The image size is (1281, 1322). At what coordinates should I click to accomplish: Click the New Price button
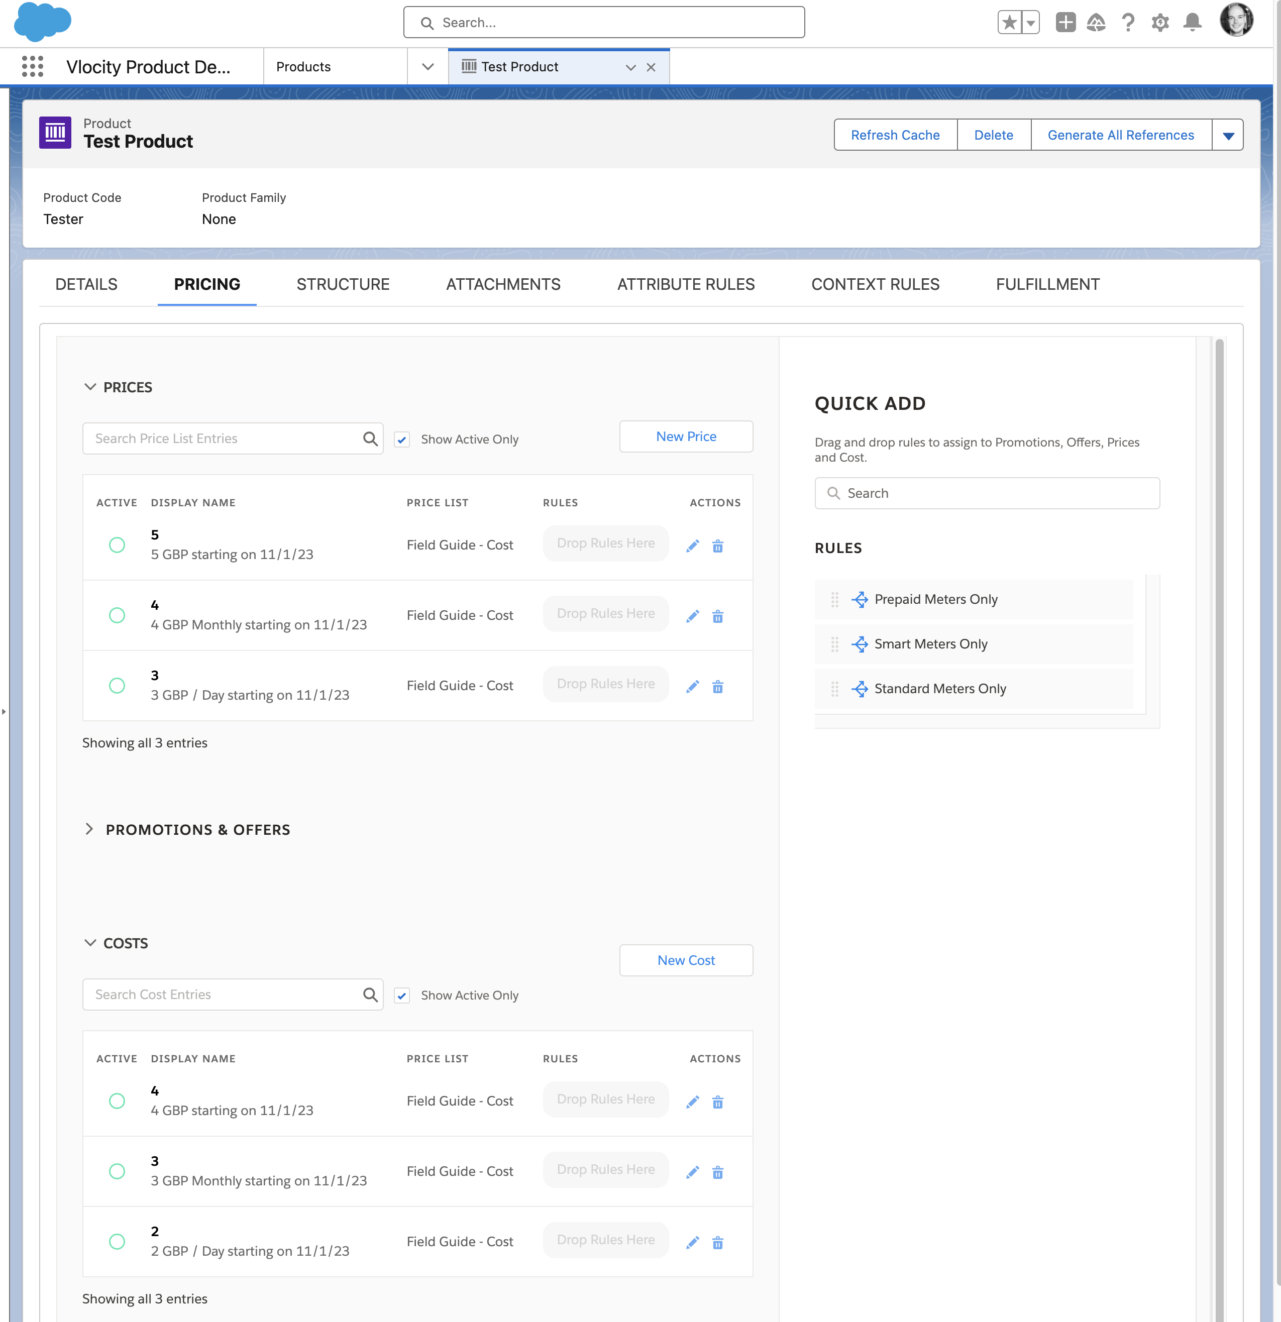tap(686, 436)
